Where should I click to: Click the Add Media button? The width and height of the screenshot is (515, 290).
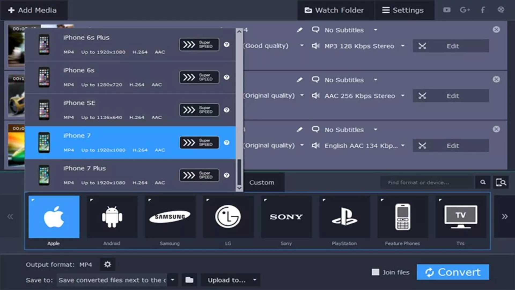click(33, 10)
